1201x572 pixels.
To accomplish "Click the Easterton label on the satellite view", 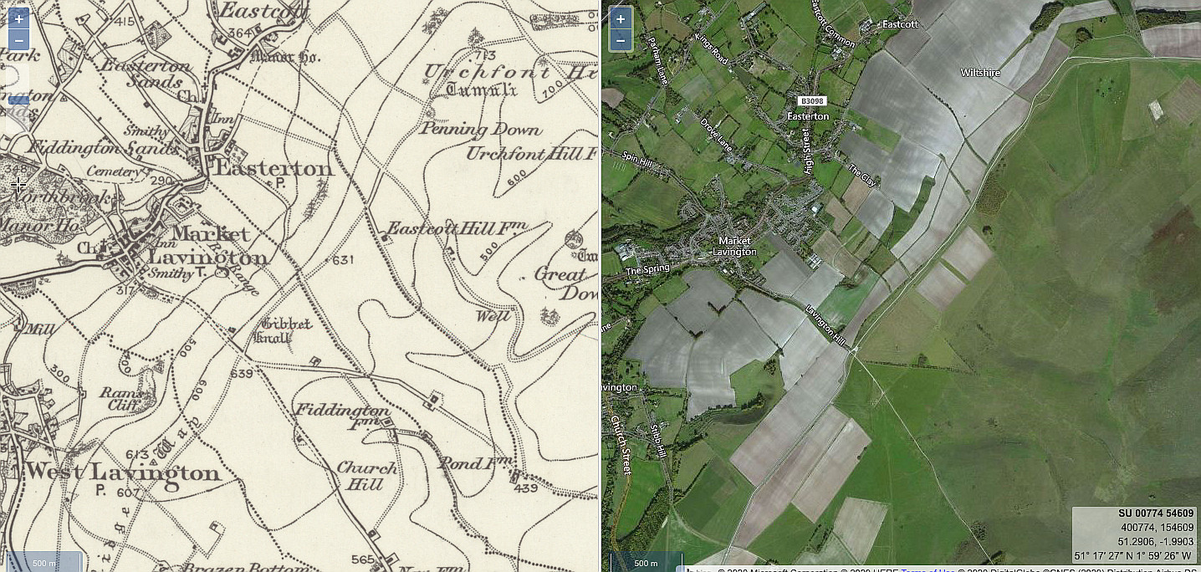I will [x=809, y=116].
